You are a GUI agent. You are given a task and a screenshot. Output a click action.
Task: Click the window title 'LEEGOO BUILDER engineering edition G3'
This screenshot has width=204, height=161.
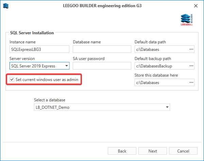102,6
